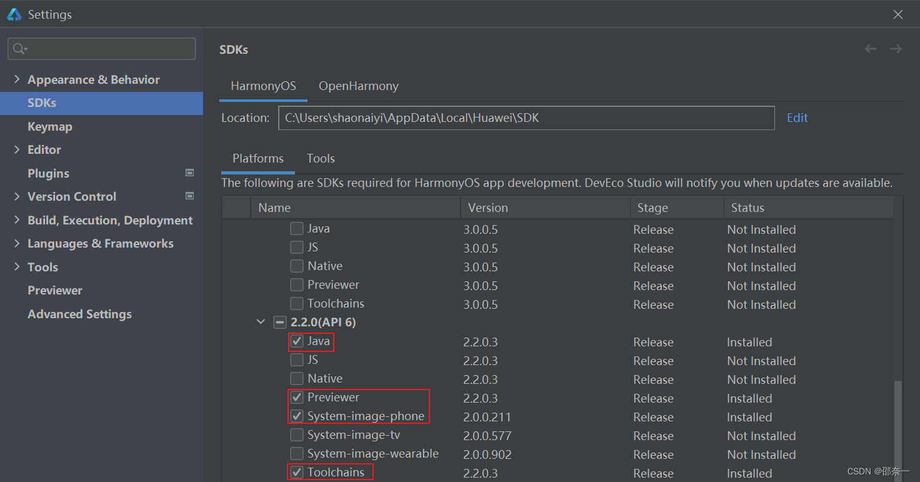Click the 2.2.0(API 6) group label
The height and width of the screenshot is (482, 920).
pyautogui.click(x=323, y=323)
